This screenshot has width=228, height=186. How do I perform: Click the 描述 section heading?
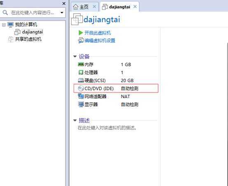tap(84, 120)
